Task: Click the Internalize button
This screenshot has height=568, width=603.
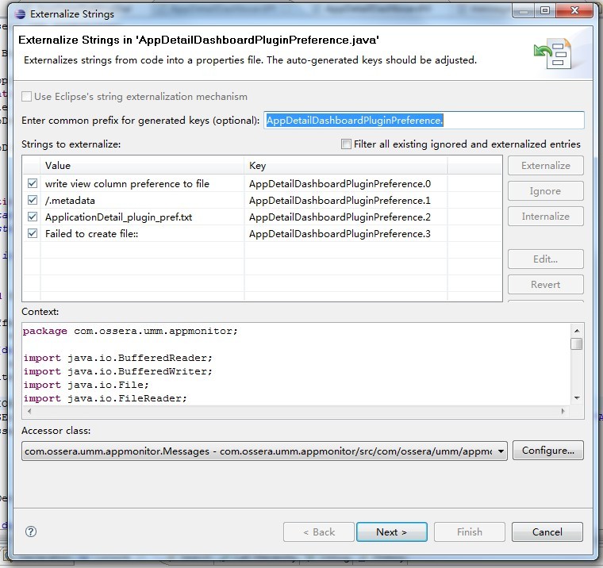Action: pos(545,217)
